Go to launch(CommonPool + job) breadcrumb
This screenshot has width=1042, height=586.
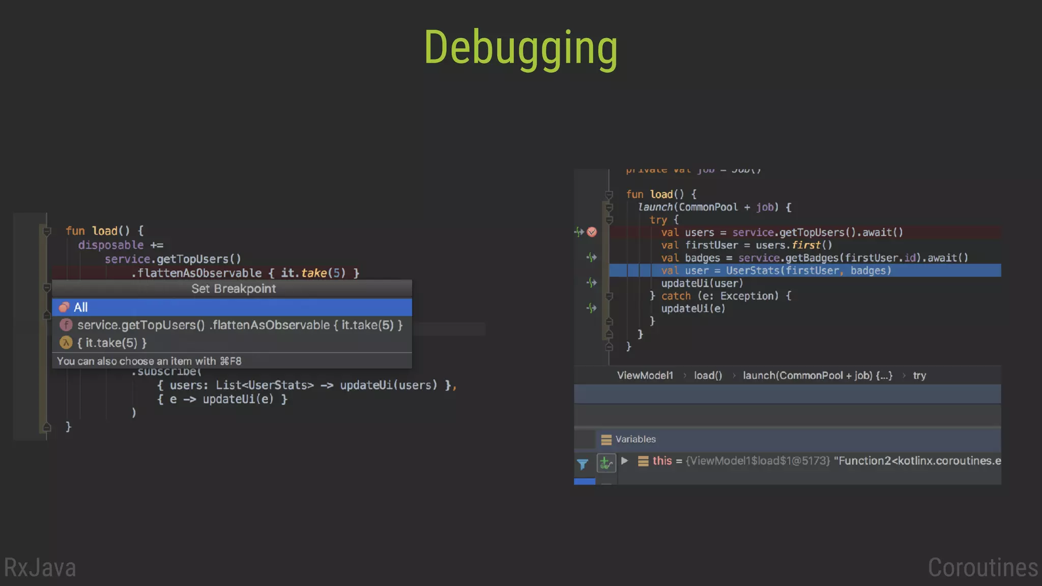[x=817, y=375]
